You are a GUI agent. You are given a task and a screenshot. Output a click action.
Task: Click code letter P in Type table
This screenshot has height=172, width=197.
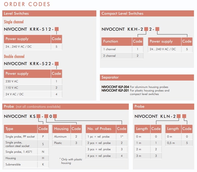coord(43,137)
